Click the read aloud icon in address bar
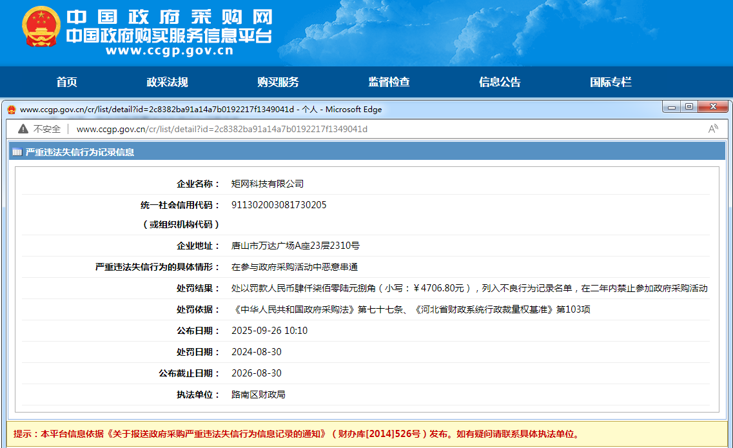733x448 pixels. tap(713, 129)
